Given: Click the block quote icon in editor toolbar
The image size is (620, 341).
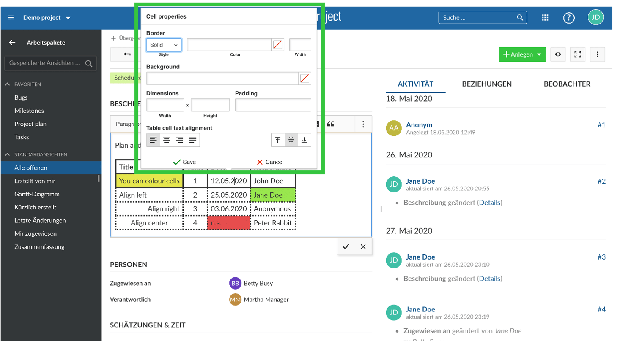Looking at the screenshot, I should coord(331,124).
